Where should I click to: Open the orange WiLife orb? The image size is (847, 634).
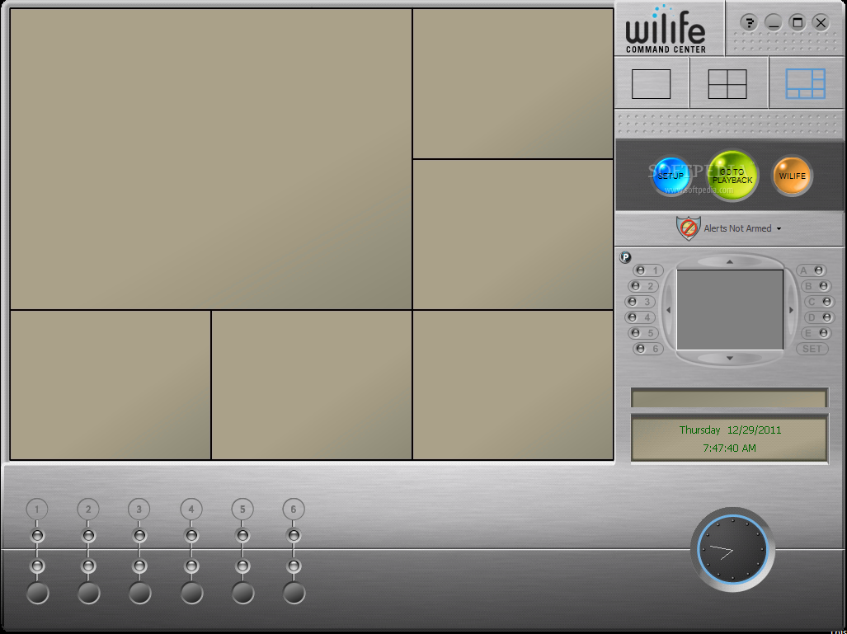pos(793,176)
